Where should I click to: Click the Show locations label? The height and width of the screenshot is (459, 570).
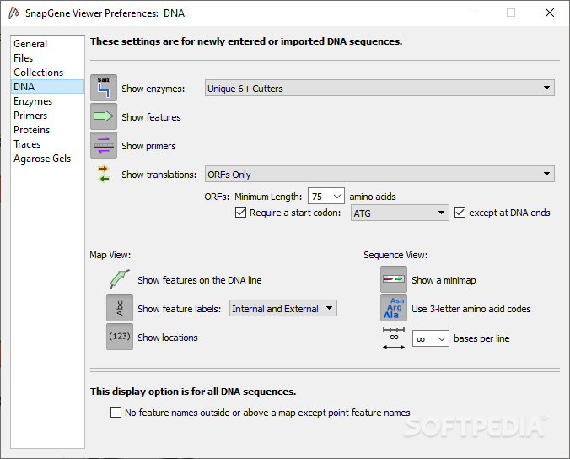pos(168,337)
